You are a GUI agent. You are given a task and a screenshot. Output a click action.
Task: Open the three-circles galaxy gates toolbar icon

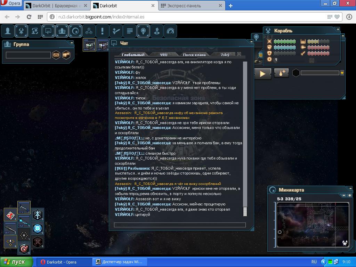(89, 31)
